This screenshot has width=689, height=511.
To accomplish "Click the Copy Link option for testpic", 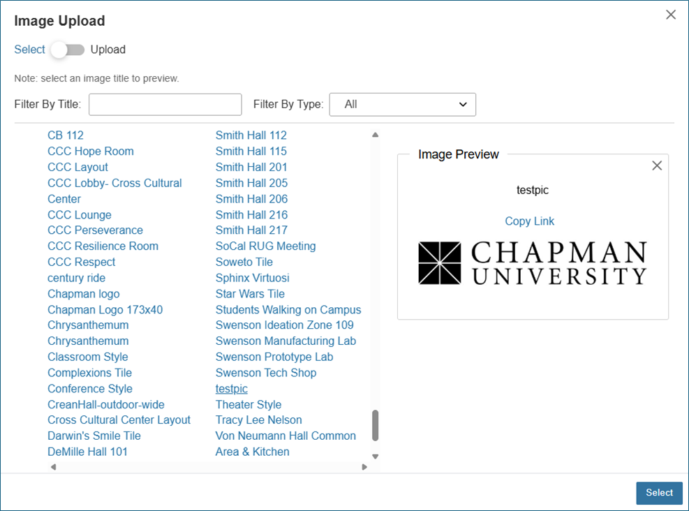I will click(529, 221).
